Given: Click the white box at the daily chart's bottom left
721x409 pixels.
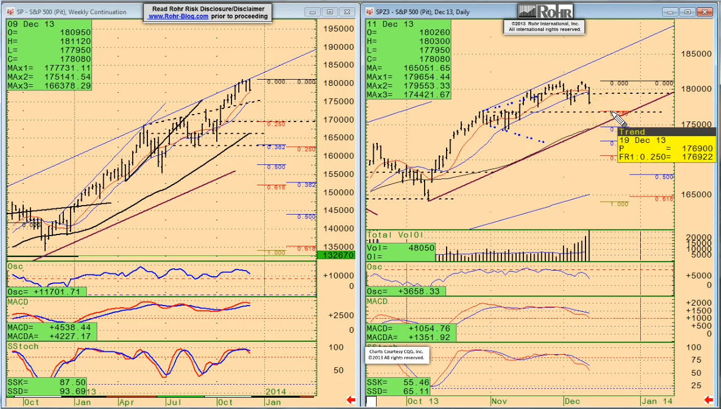Looking at the screenshot, I should (371, 401).
